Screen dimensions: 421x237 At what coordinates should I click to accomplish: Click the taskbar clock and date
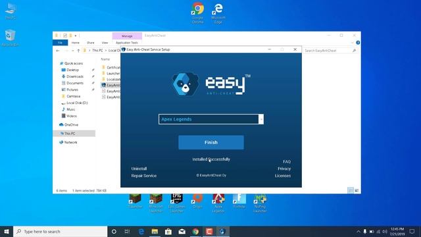[x=397, y=231]
